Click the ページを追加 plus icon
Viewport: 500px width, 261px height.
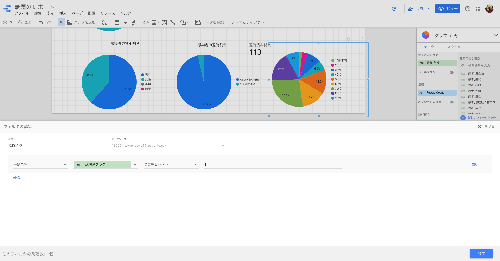click(x=5, y=22)
